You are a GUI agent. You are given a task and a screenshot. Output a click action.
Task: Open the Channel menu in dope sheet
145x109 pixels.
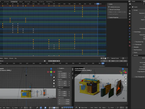[11, 58]
